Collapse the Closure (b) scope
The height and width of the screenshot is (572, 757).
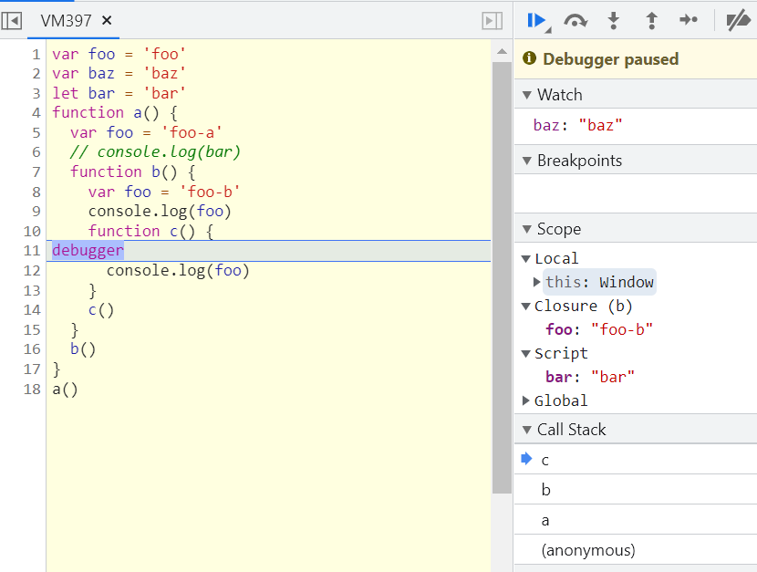[526, 306]
